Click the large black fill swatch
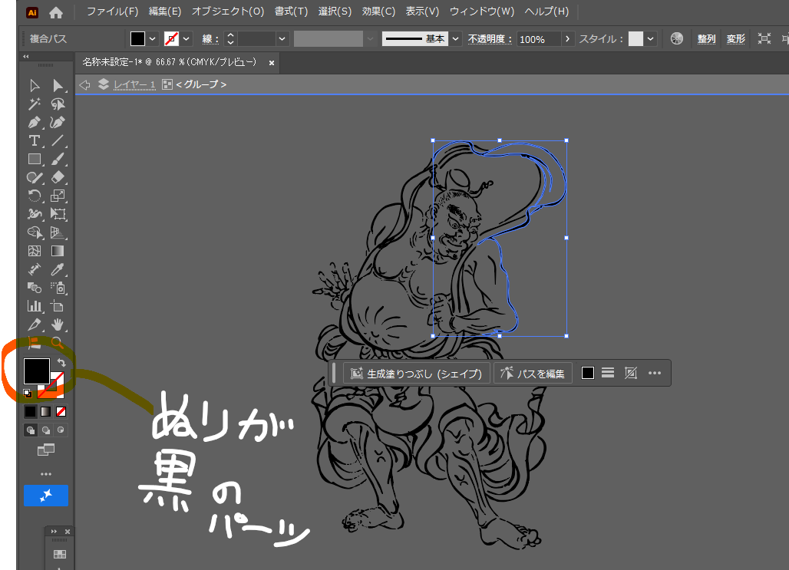The height and width of the screenshot is (570, 789). tap(36, 371)
